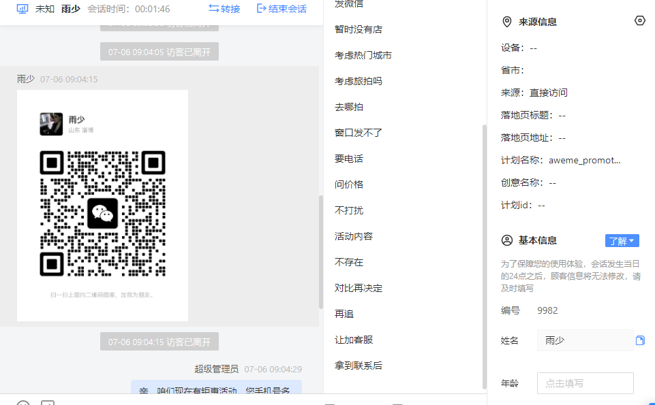Click the 09:04:05 访客已离开 system notice
Screen dimensions: 655x405
tap(159, 52)
